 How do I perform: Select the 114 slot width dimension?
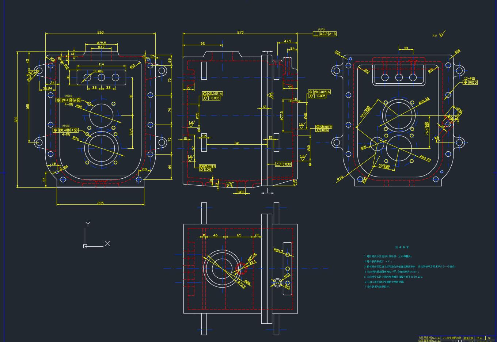pyautogui.click(x=101, y=64)
